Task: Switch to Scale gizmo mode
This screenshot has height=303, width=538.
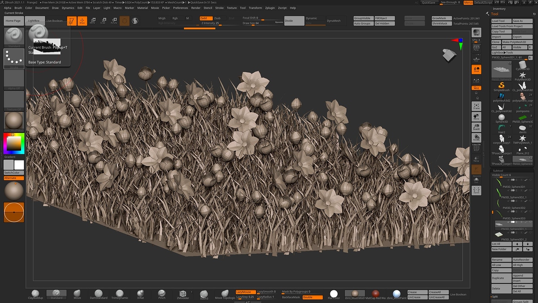Action: 103,21
